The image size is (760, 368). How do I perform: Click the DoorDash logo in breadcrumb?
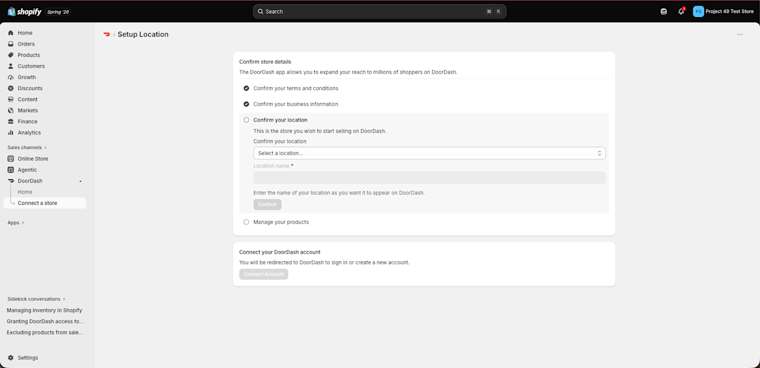coord(106,34)
